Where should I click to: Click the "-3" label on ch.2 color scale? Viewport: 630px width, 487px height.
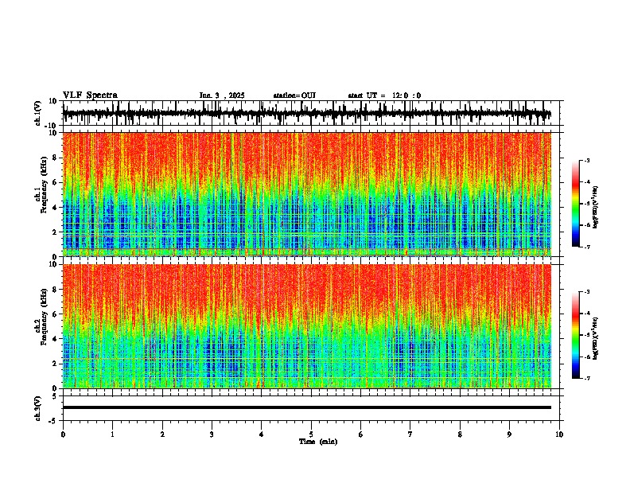click(x=587, y=292)
